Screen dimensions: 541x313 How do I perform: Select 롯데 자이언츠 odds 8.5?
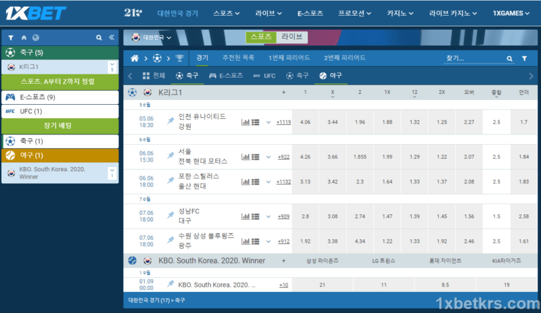click(x=445, y=285)
